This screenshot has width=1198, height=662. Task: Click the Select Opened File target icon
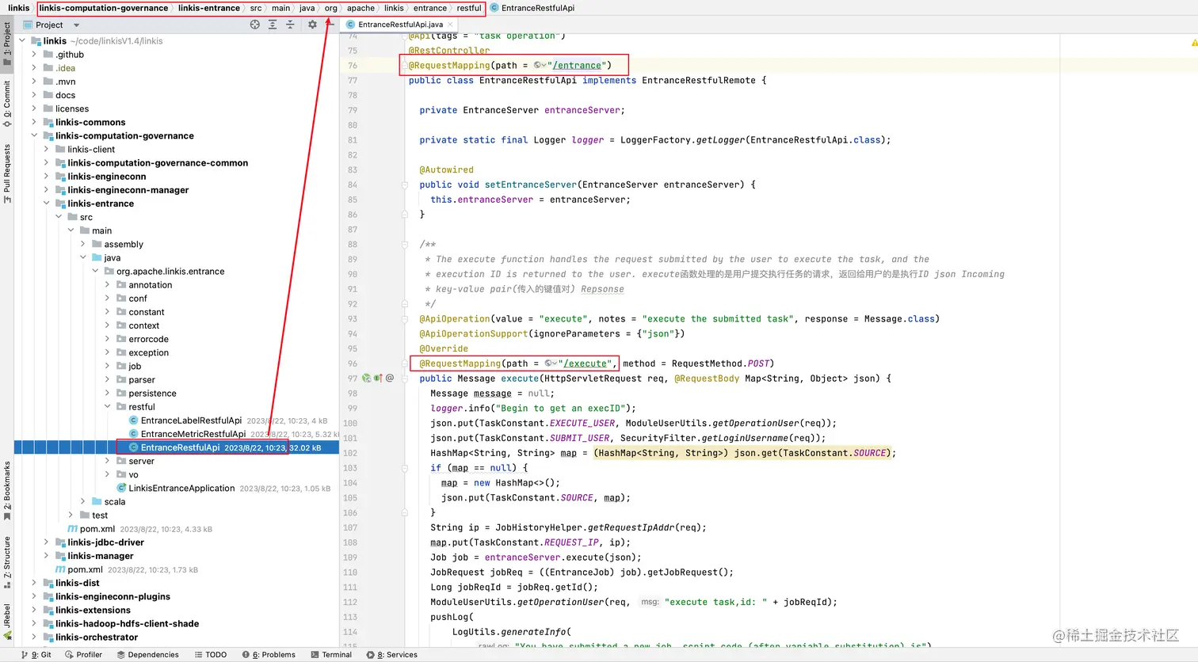(254, 25)
